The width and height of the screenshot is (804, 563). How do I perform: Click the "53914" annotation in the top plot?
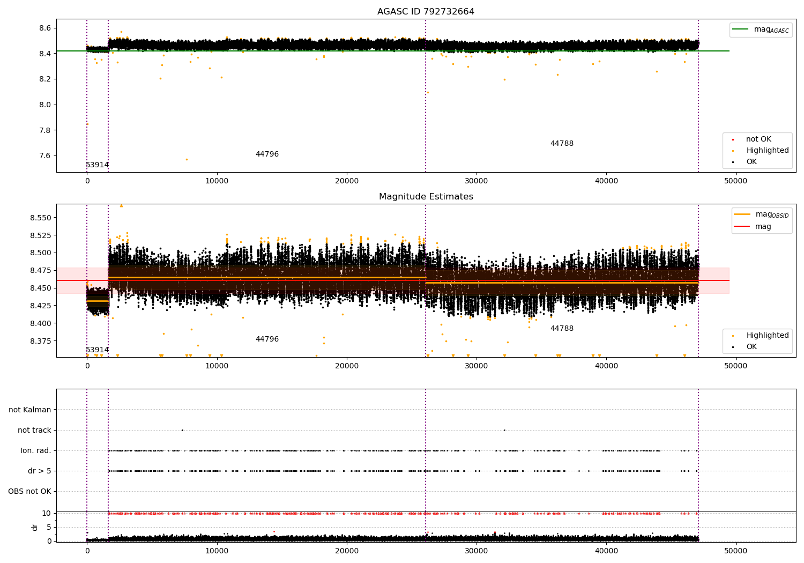tap(98, 165)
